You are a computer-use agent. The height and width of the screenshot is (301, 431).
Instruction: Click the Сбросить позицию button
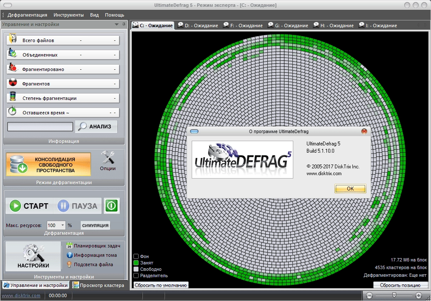[400, 285]
